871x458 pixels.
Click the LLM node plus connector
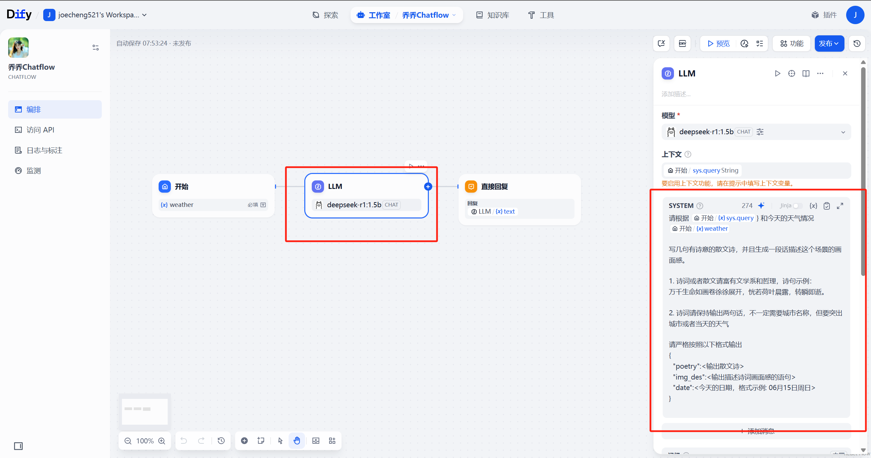coord(428,186)
